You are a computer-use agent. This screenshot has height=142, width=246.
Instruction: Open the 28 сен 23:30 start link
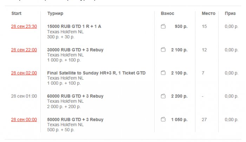pyautogui.click(x=24, y=27)
